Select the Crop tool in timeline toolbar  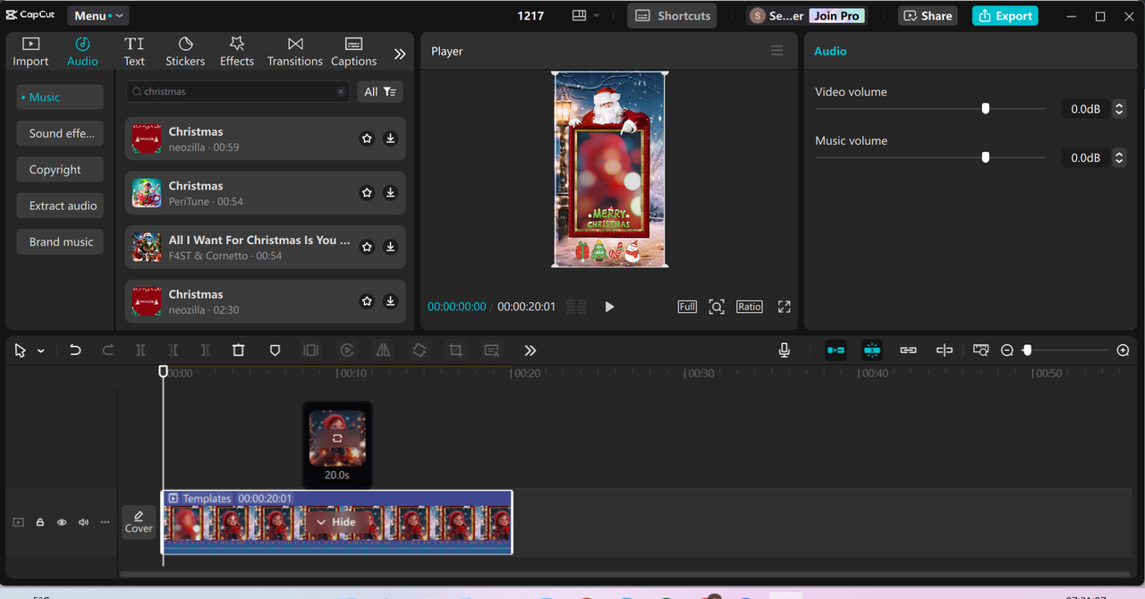(x=455, y=350)
